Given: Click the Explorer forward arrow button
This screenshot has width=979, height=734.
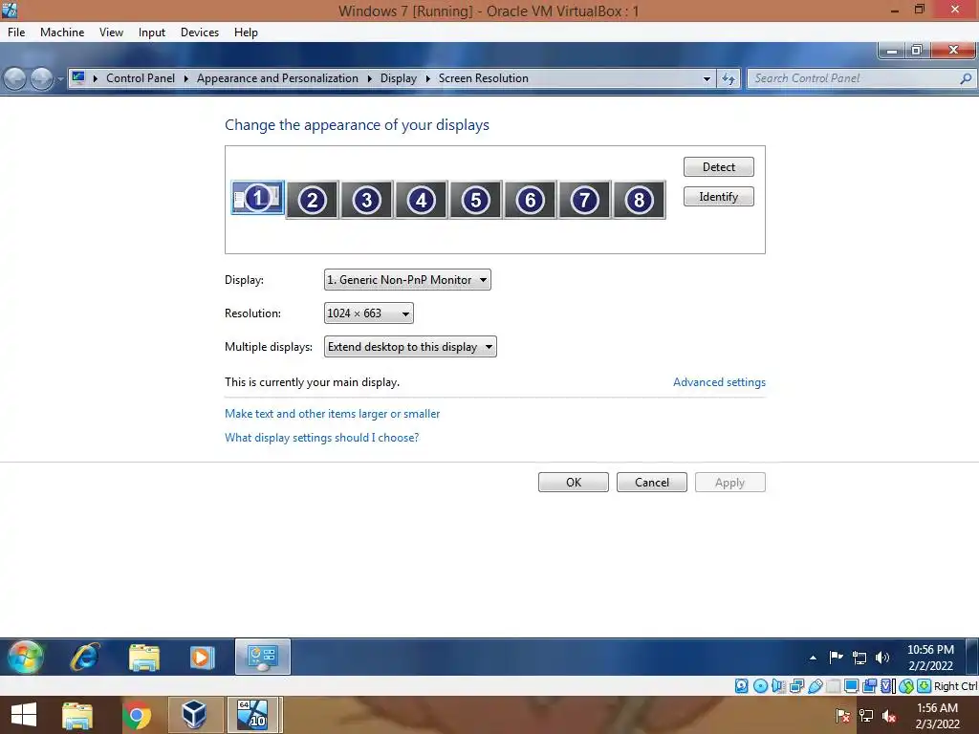Looking at the screenshot, I should click(41, 78).
